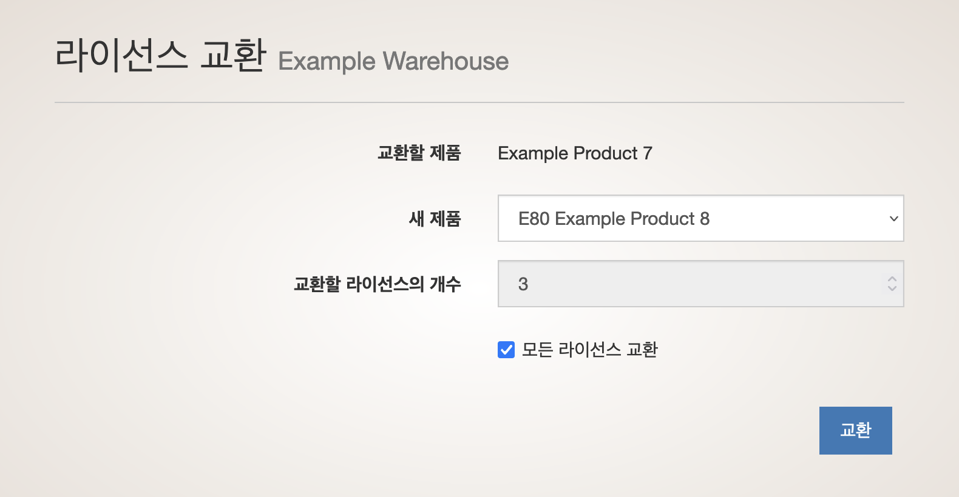Click the license count number field
This screenshot has width=959, height=497.
pyautogui.click(x=692, y=284)
